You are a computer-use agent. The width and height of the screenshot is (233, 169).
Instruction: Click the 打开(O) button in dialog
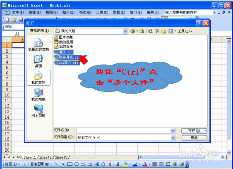tap(194, 131)
